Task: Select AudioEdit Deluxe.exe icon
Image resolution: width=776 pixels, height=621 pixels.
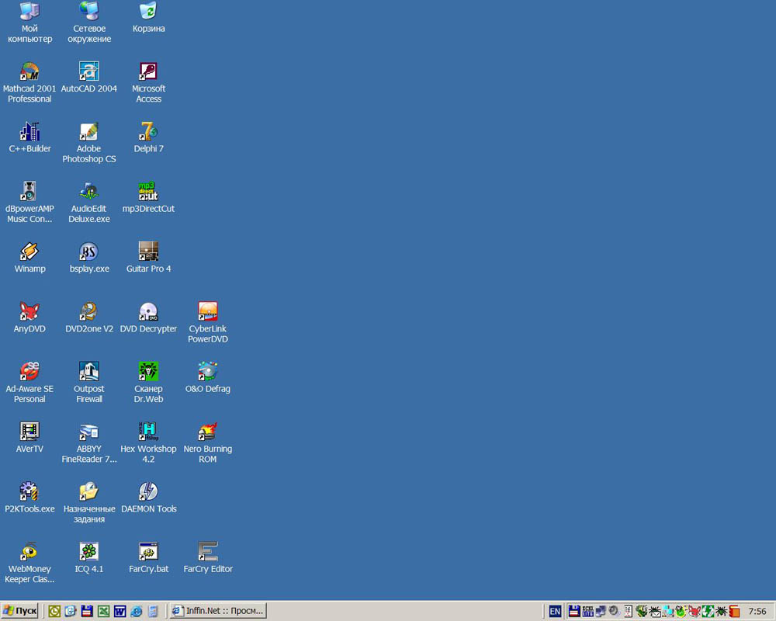Action: (x=89, y=202)
